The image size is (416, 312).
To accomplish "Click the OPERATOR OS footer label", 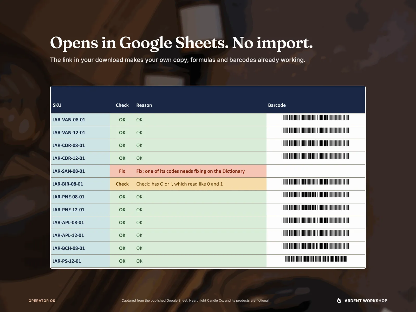I will tap(42, 301).
